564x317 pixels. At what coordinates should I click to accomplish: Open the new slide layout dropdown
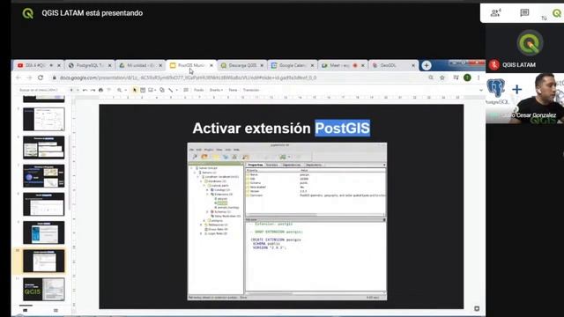pyautogui.click(x=78, y=90)
